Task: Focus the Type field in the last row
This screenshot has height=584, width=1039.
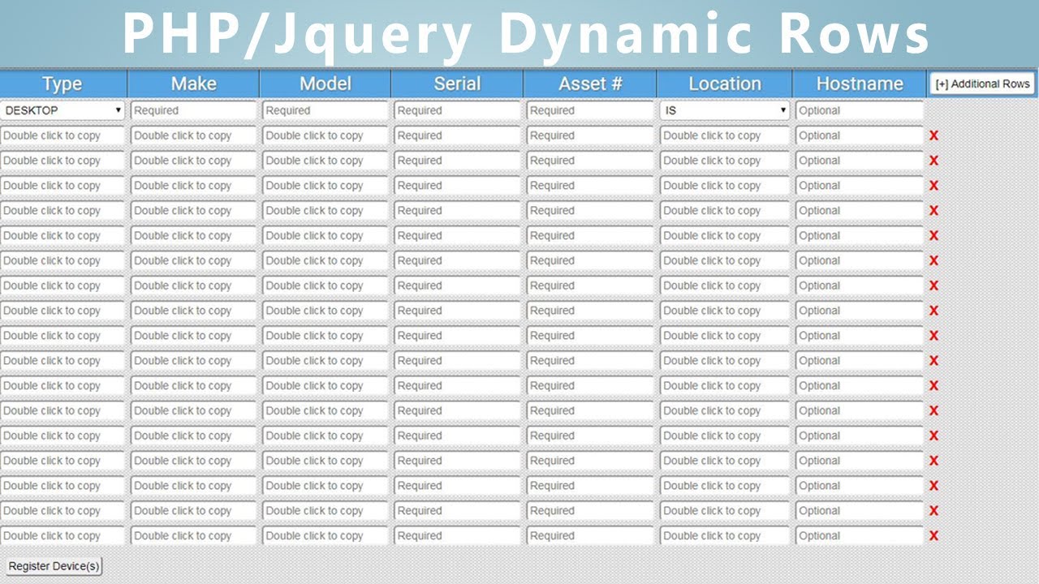Action: 63,536
